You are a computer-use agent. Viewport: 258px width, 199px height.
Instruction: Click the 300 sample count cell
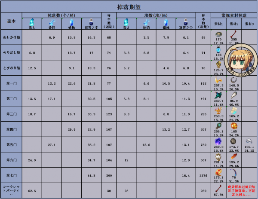pos(109,175)
